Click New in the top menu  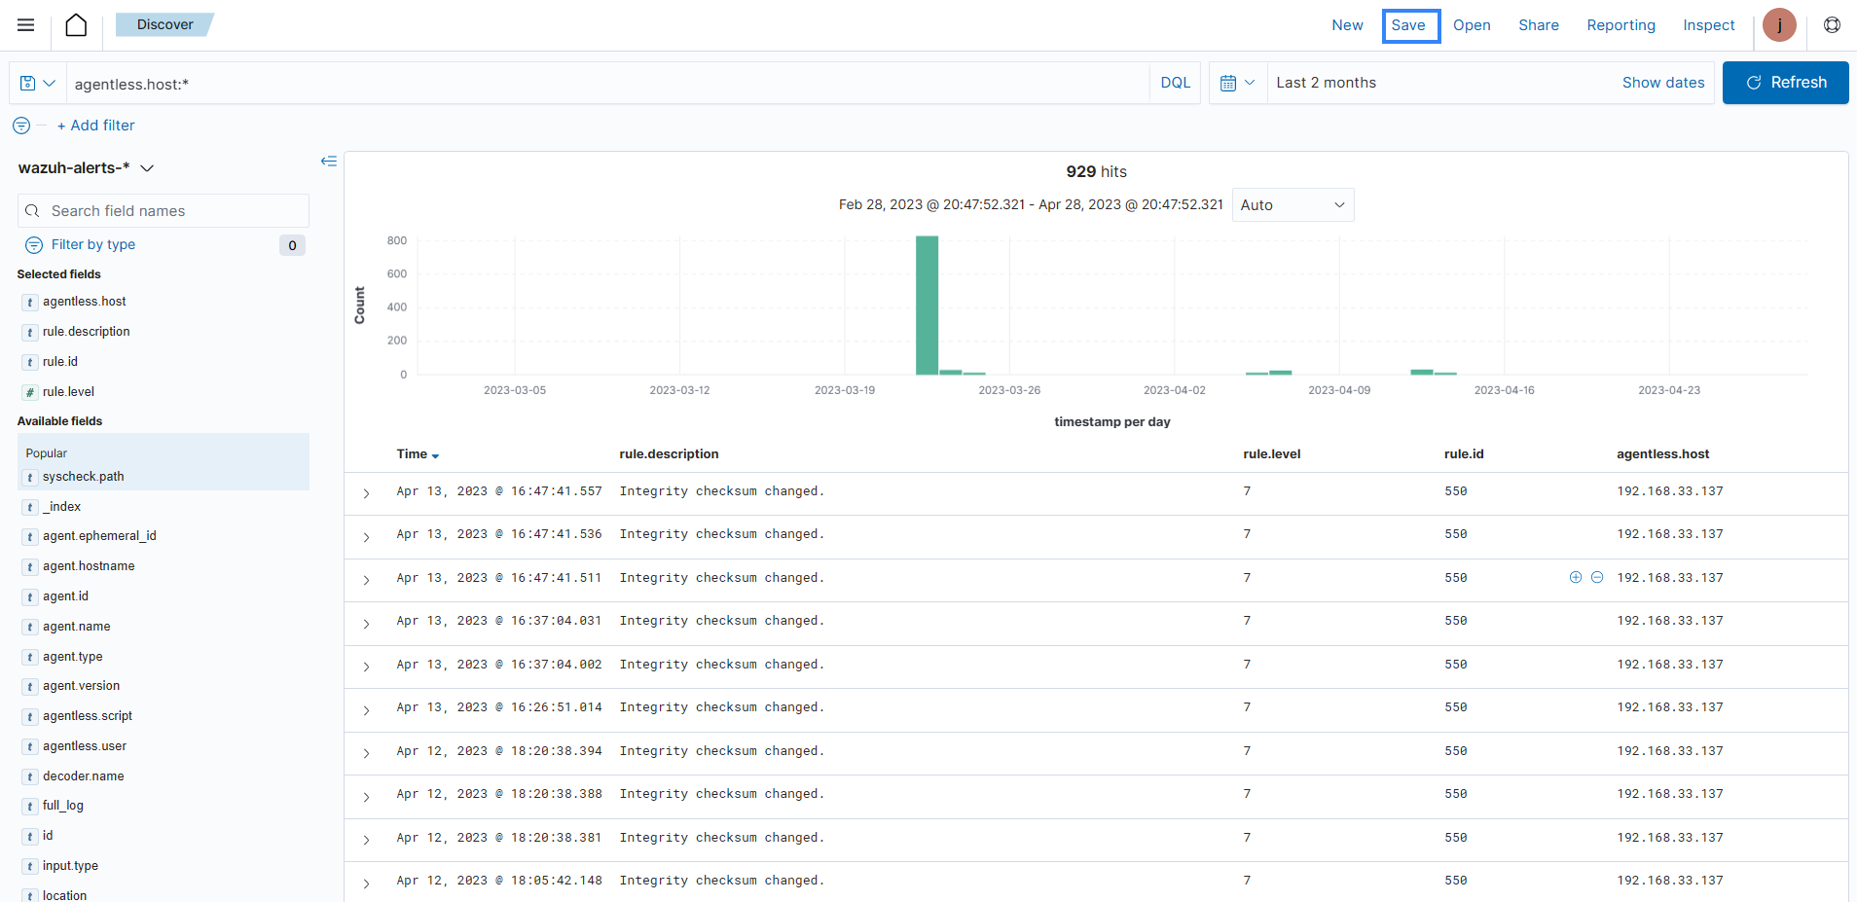(1347, 25)
